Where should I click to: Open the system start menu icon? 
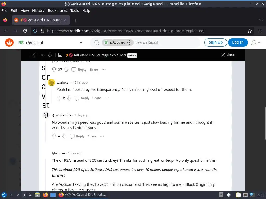tap(4, 195)
